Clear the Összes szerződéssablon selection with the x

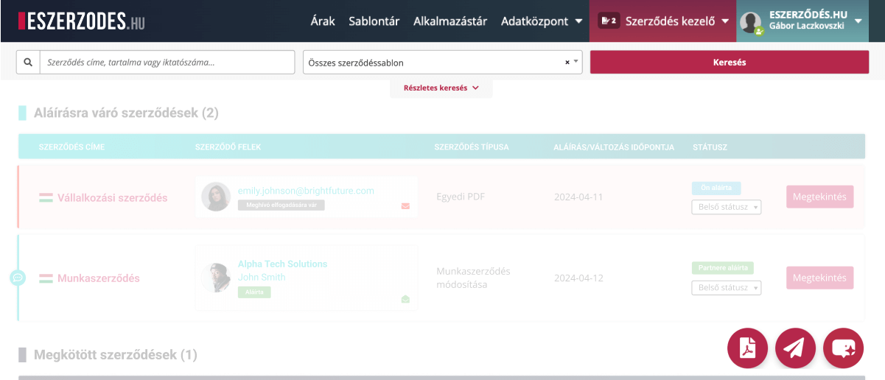(567, 63)
